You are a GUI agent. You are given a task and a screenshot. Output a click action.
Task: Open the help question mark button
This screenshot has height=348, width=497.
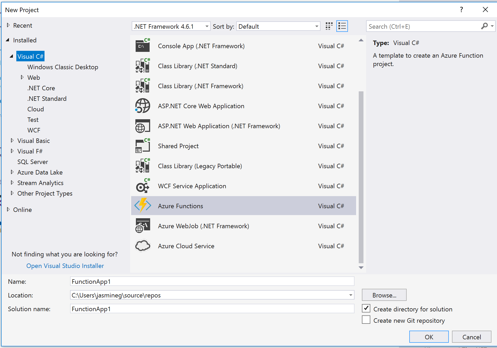tap(461, 10)
